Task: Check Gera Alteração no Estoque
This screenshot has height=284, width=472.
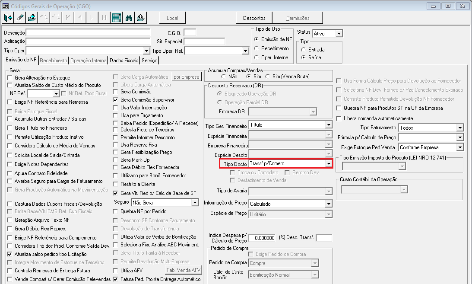Action: click(x=10, y=78)
